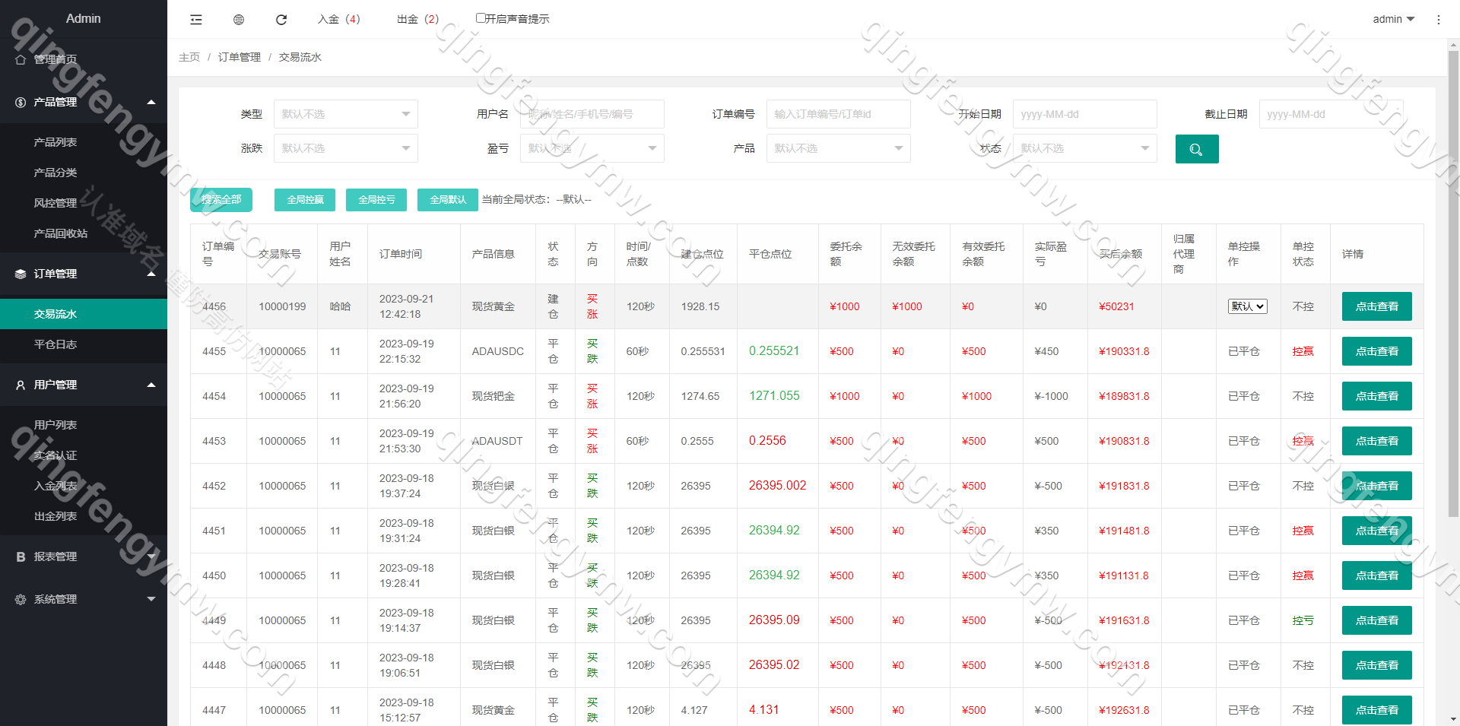Open 出金列表 in sidebar
The width and height of the screenshot is (1460, 726).
coord(84,516)
